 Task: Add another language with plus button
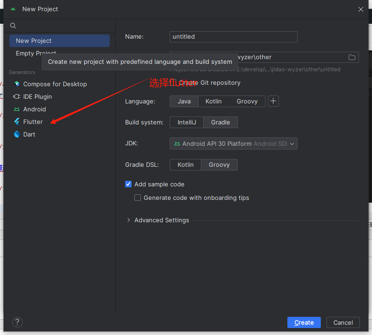click(x=273, y=101)
